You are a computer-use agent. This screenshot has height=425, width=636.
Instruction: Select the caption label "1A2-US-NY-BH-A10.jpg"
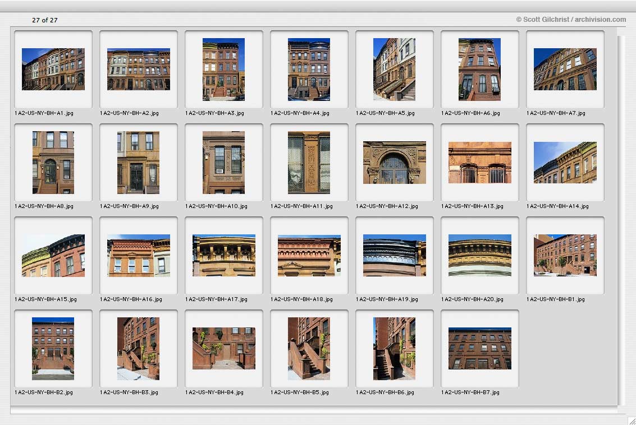(217, 207)
